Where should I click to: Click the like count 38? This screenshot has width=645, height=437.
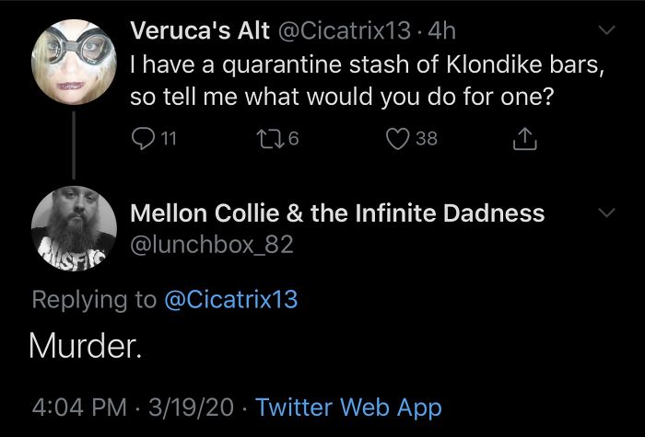pyautogui.click(x=426, y=139)
